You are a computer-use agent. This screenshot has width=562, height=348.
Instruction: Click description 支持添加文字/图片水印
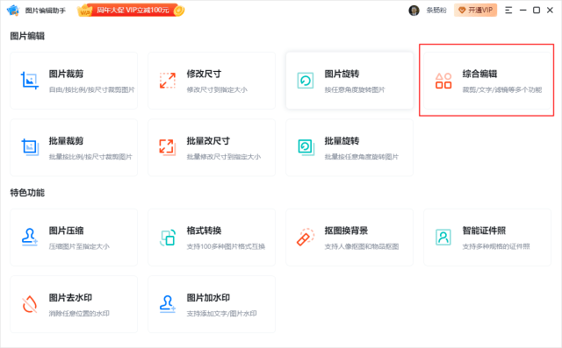222,313
